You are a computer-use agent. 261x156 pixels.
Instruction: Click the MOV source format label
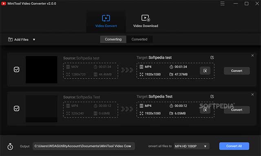pos(75,67)
